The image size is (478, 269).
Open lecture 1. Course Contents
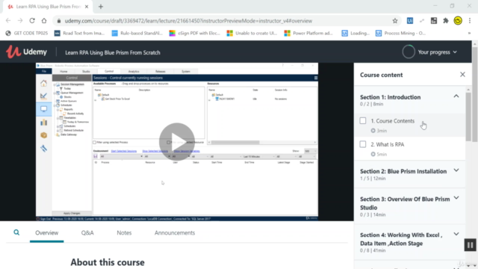click(393, 121)
